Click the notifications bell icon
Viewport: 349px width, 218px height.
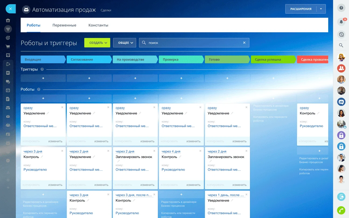tap(341, 22)
